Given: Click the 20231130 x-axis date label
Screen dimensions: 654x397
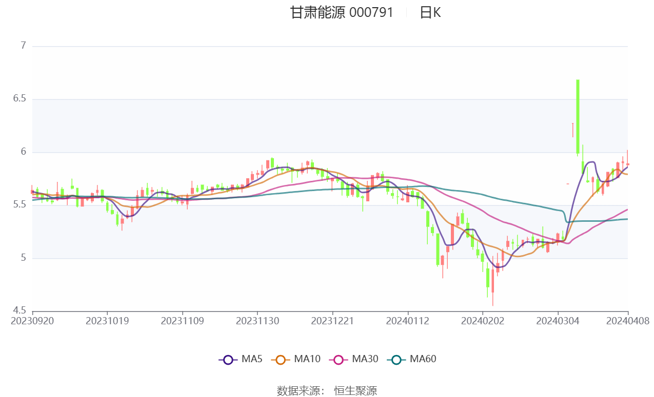Looking at the screenshot, I should pos(257,321).
